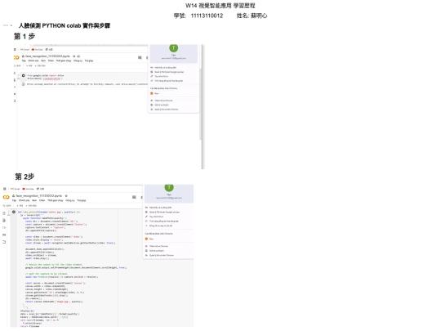Select manage Chrome profiles entry in step 2 menu
This screenshot has width=441, height=331.
pyautogui.click(x=159, y=255)
